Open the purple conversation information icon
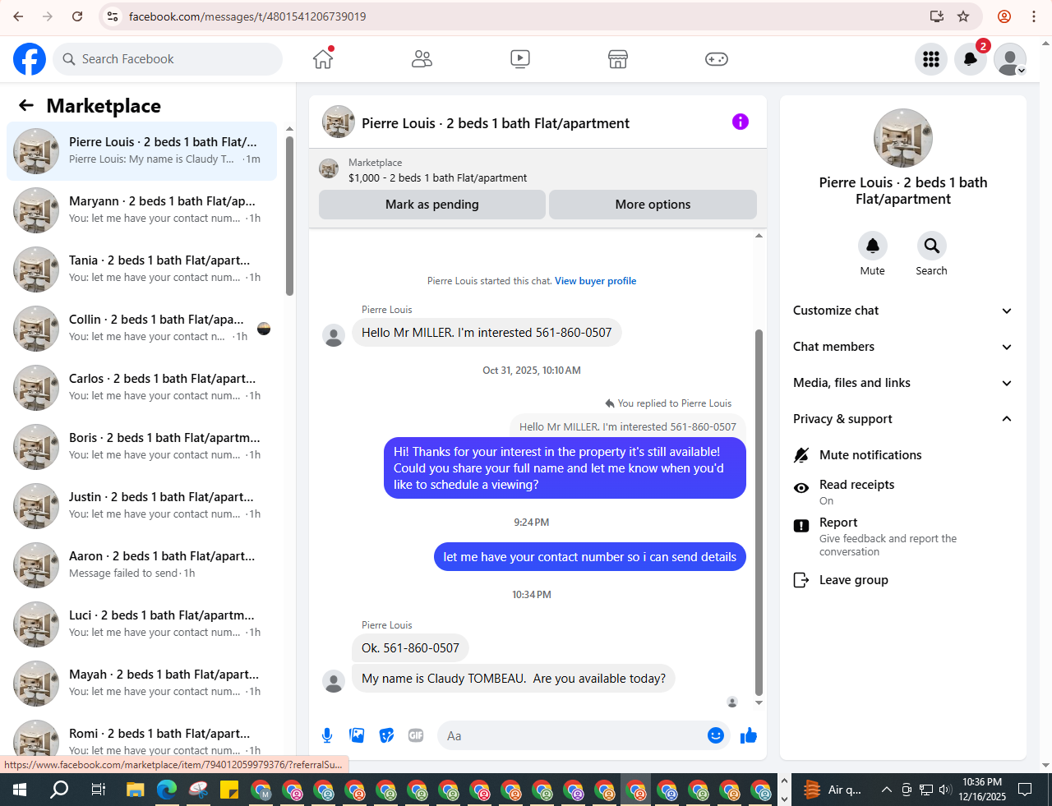This screenshot has height=806, width=1052. [741, 122]
